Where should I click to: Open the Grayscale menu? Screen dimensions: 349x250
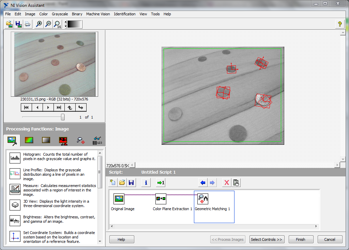point(60,14)
